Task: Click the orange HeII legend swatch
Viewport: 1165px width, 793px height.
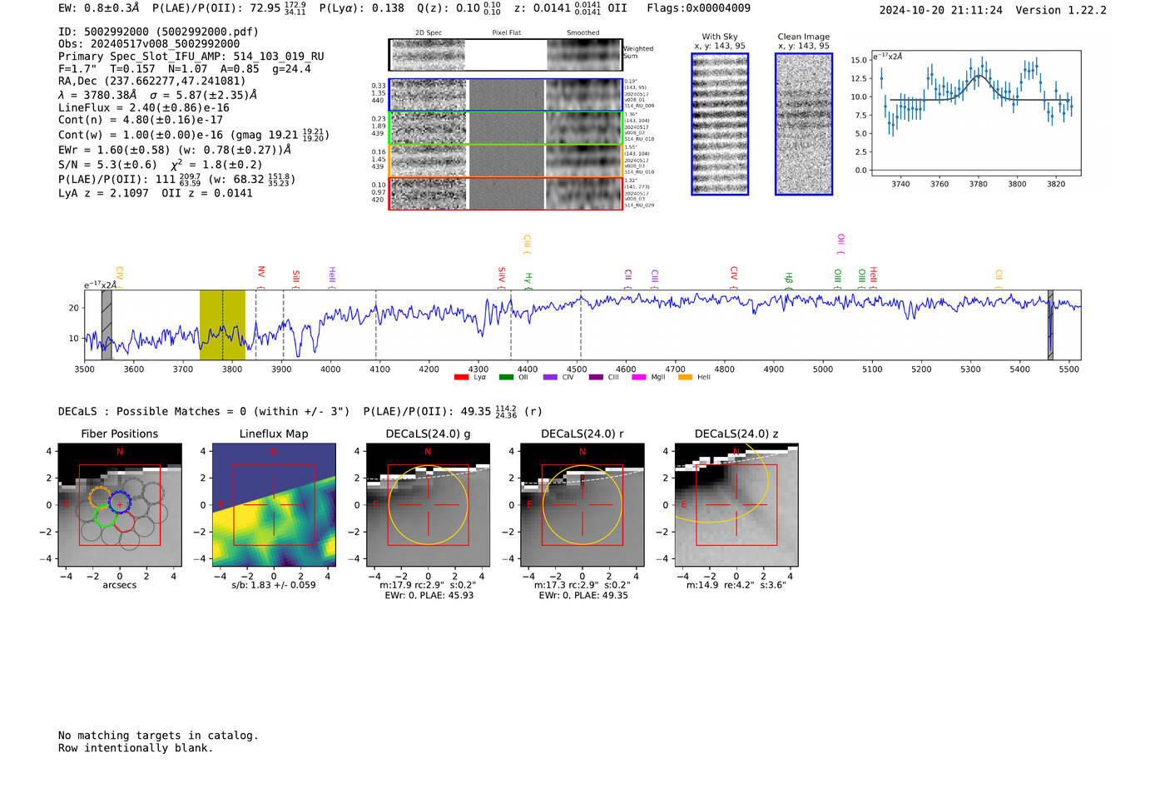Action: [x=685, y=378]
